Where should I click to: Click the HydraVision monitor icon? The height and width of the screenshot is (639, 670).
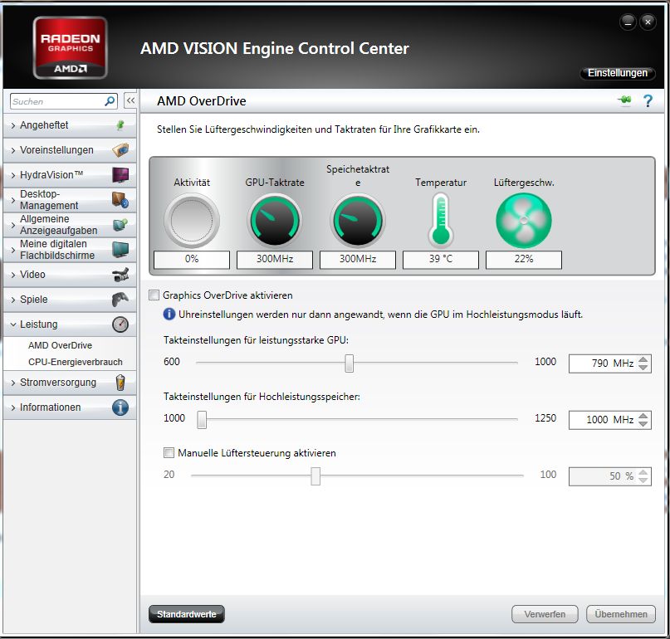pos(120,175)
